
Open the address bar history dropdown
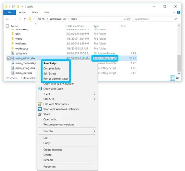(x=125, y=19)
